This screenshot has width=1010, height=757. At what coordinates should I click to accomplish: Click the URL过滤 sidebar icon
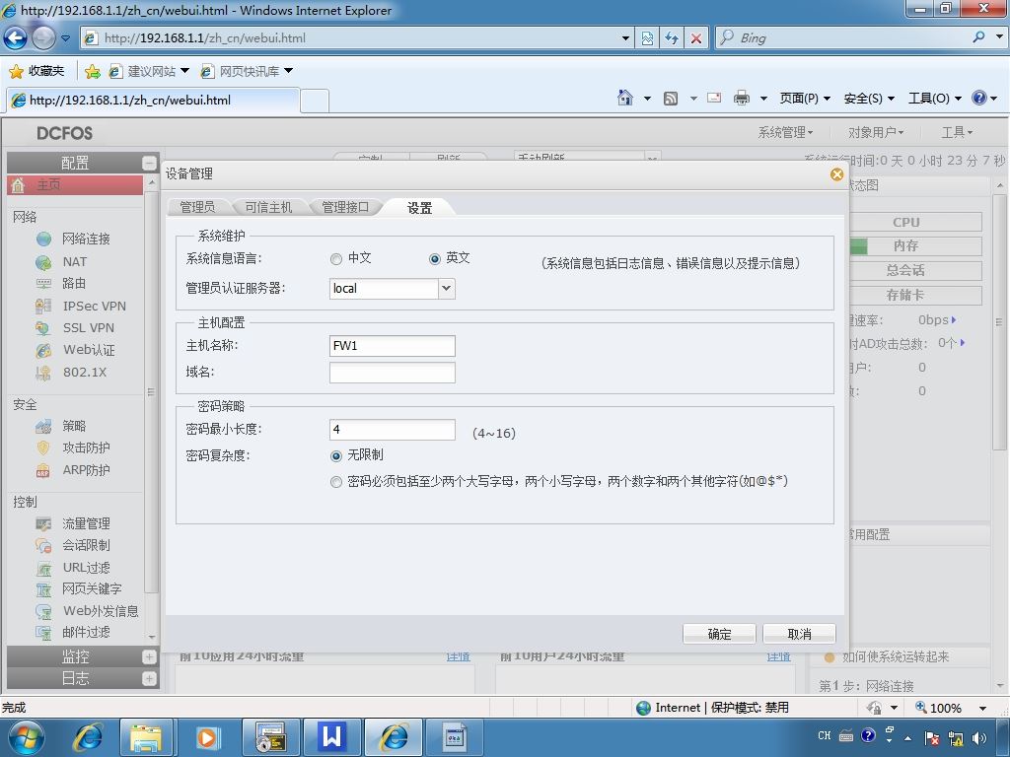tap(43, 569)
